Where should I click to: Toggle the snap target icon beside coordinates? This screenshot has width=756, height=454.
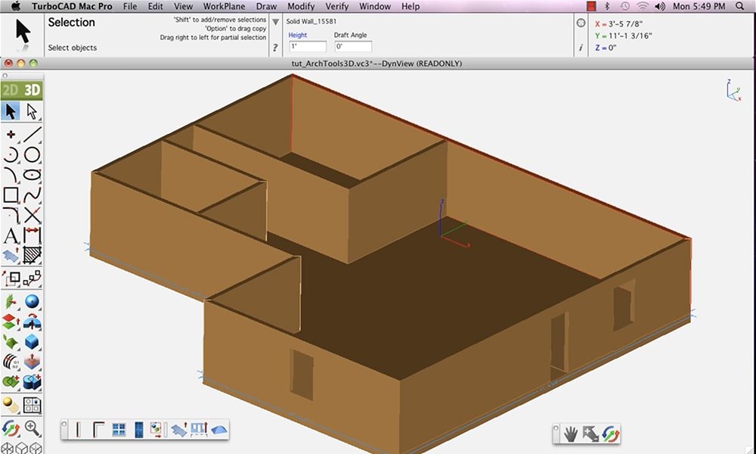coord(581,23)
